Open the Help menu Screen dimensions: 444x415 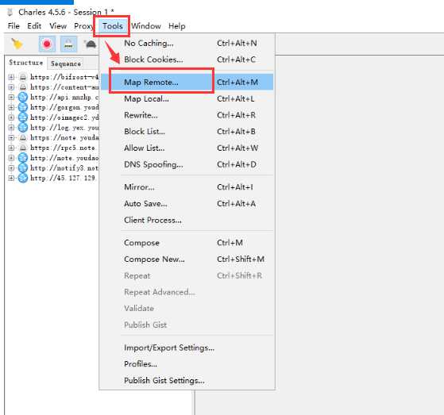(177, 26)
